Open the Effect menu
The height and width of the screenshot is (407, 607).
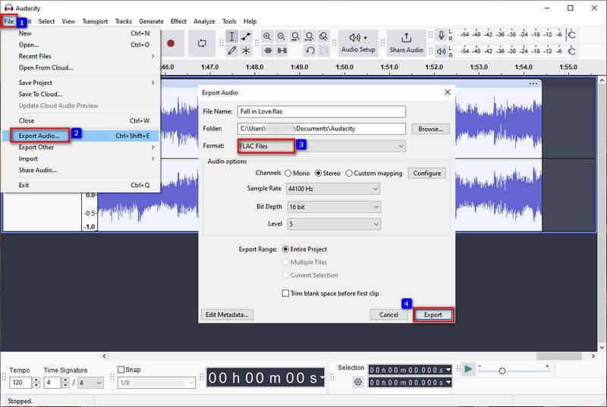(x=178, y=21)
